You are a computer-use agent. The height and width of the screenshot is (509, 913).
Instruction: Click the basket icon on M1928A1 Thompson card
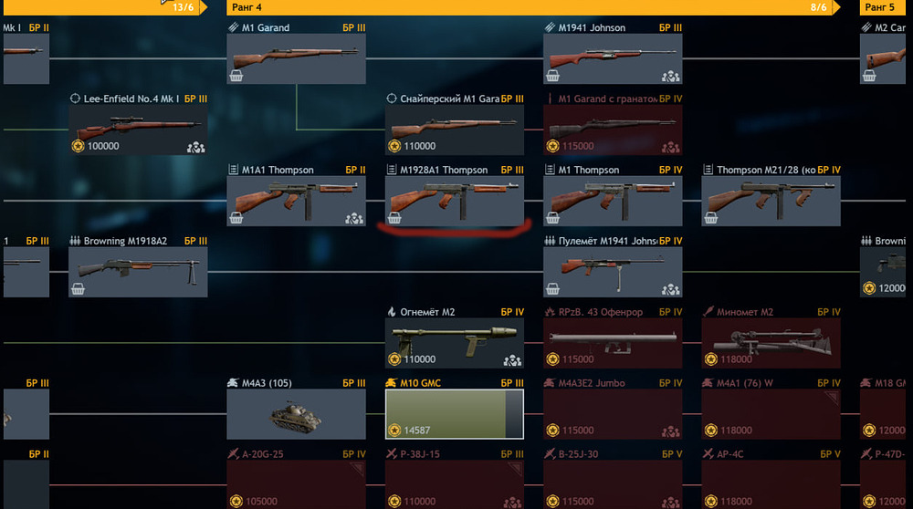point(394,218)
